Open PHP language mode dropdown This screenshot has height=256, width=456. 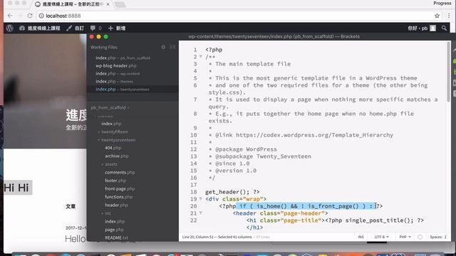click(405, 237)
